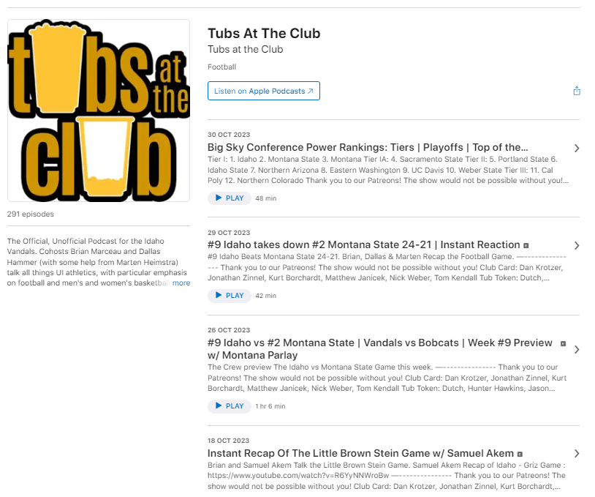
Task: Play the 42 min Instant Reaction episode
Action: pyautogui.click(x=230, y=295)
